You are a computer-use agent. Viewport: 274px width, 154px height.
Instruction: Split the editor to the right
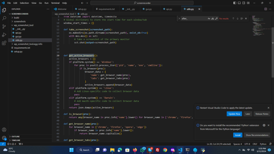[x=266, y=9]
